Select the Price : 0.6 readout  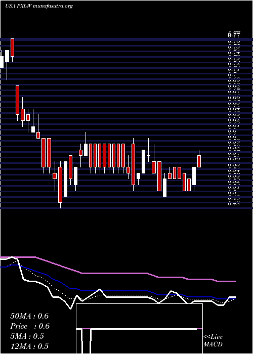tap(30, 326)
